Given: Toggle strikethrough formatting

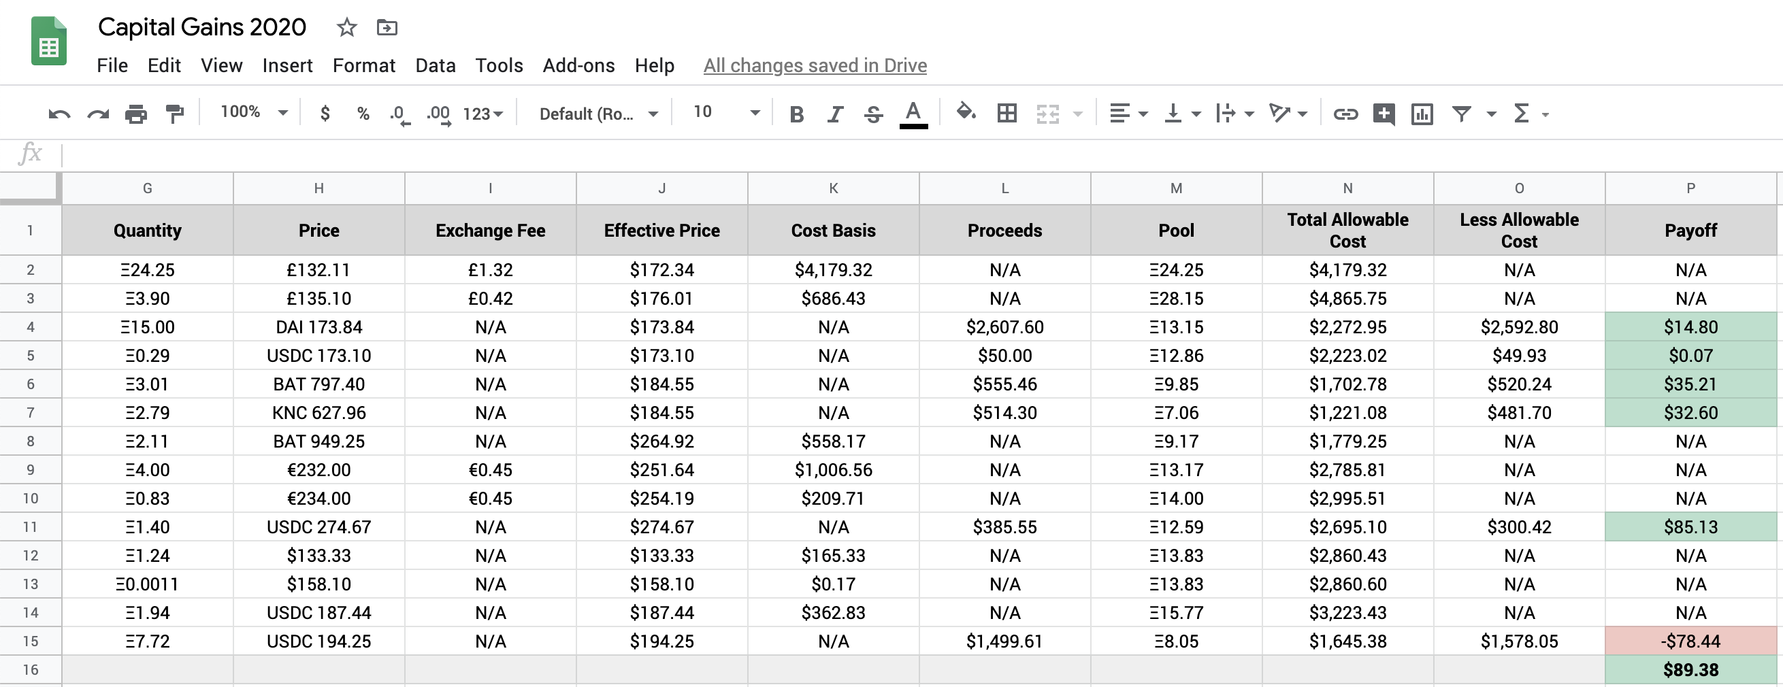Looking at the screenshot, I should click(874, 114).
